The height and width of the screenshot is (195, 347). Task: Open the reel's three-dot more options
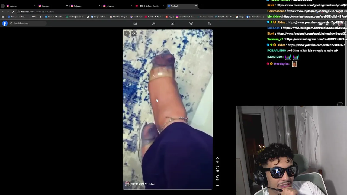click(x=217, y=185)
